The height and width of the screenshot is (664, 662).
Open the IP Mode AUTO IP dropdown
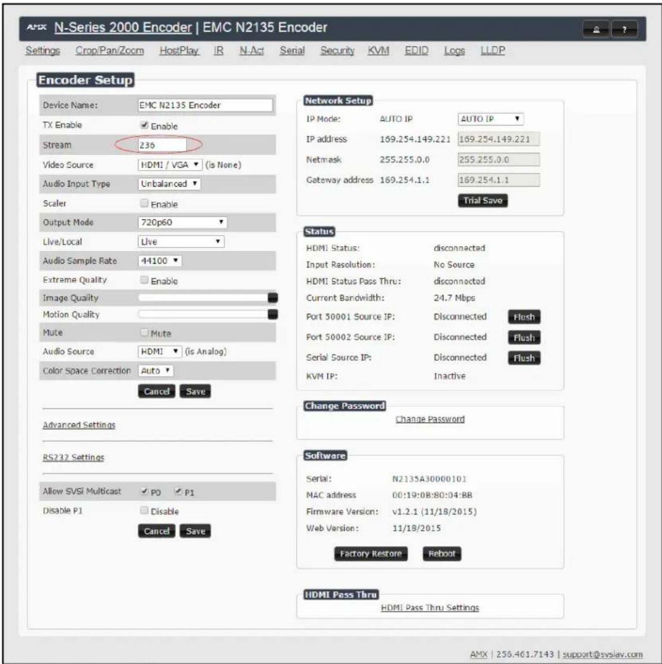[491, 119]
